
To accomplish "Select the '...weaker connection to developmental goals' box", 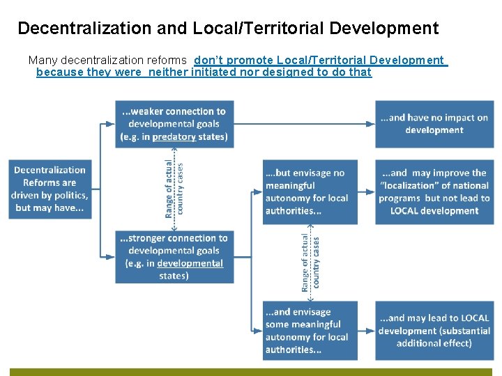I will click(174, 124).
